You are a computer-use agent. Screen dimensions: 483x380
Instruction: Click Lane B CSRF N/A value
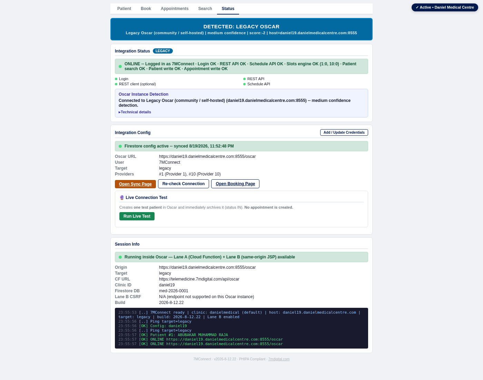[207, 297]
